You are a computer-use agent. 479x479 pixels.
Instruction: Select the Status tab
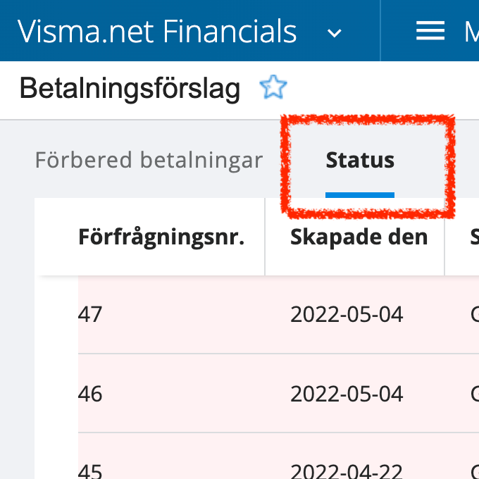point(360,161)
